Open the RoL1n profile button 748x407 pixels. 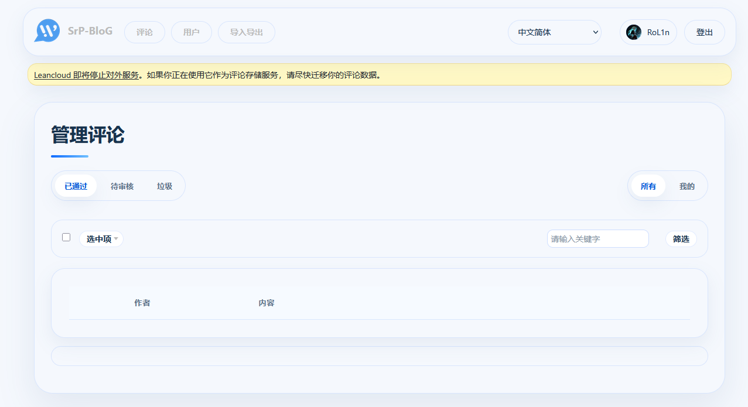point(648,32)
